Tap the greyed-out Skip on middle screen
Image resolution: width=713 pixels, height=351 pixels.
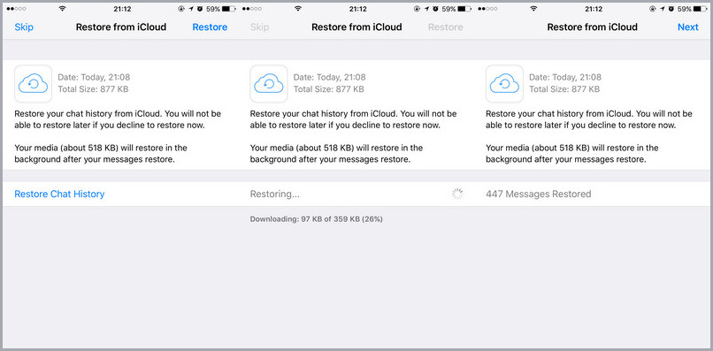259,27
